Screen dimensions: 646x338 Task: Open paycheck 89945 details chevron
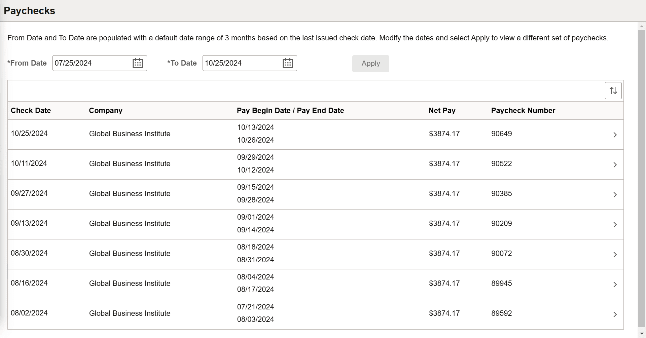(x=615, y=285)
